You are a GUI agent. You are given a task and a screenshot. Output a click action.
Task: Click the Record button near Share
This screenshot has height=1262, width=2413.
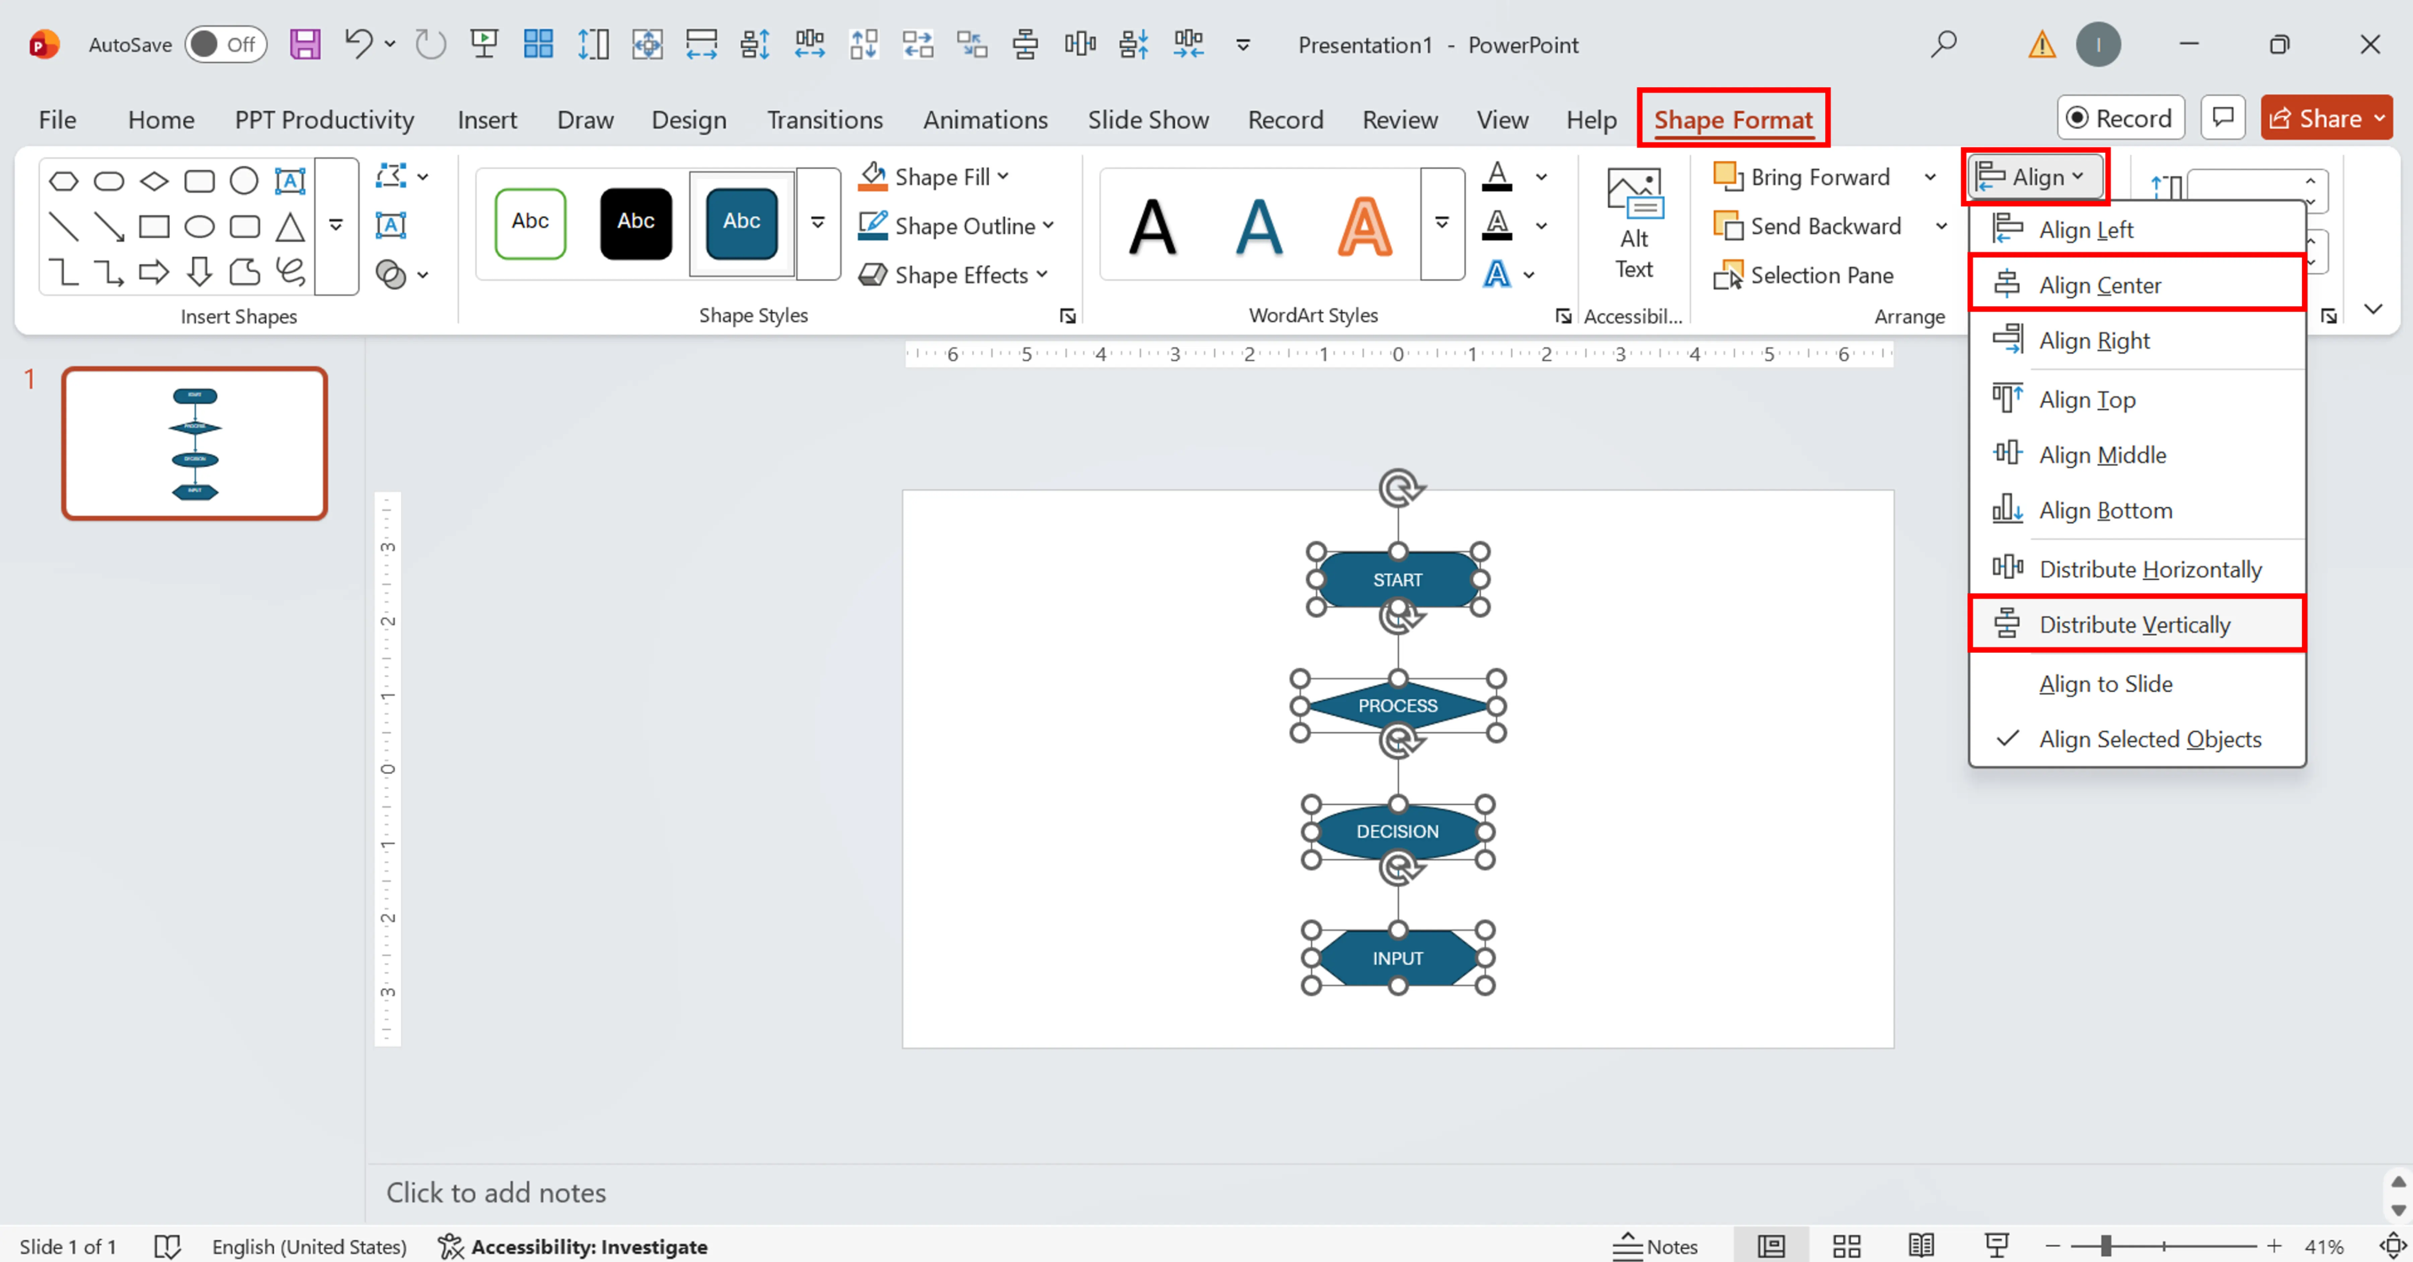[2121, 118]
